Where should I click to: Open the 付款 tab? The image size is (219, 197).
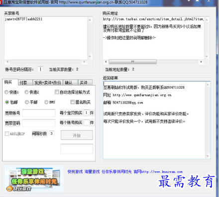[x=25, y=83]
